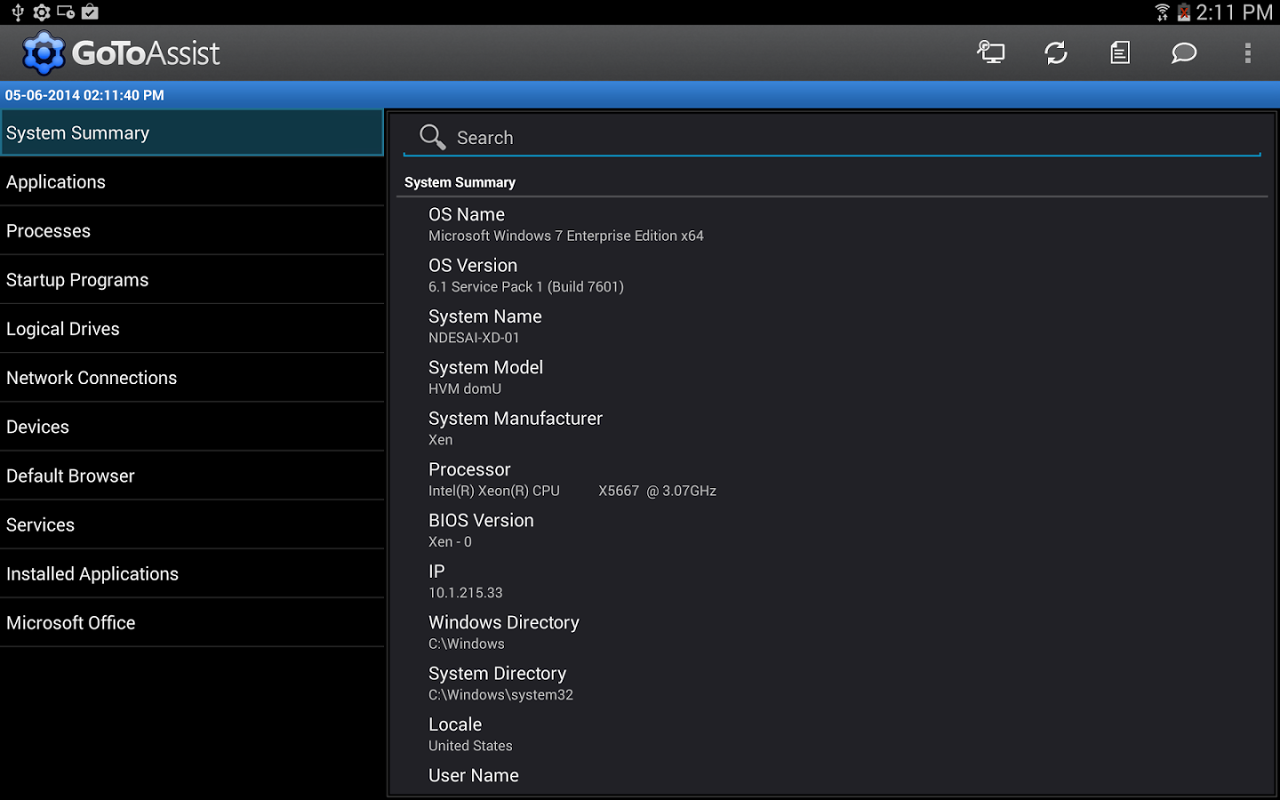Select the User Name entry
The width and height of the screenshot is (1280, 800).
click(x=832, y=776)
